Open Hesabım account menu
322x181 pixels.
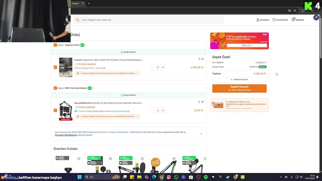click(x=263, y=20)
